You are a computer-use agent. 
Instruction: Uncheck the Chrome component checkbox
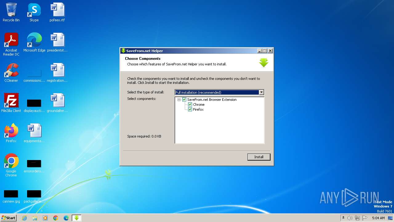(x=190, y=105)
